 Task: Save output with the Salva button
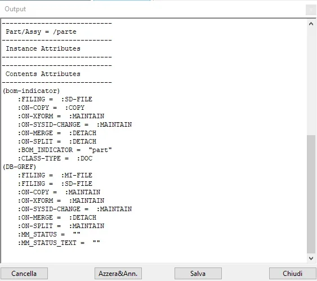(198, 273)
